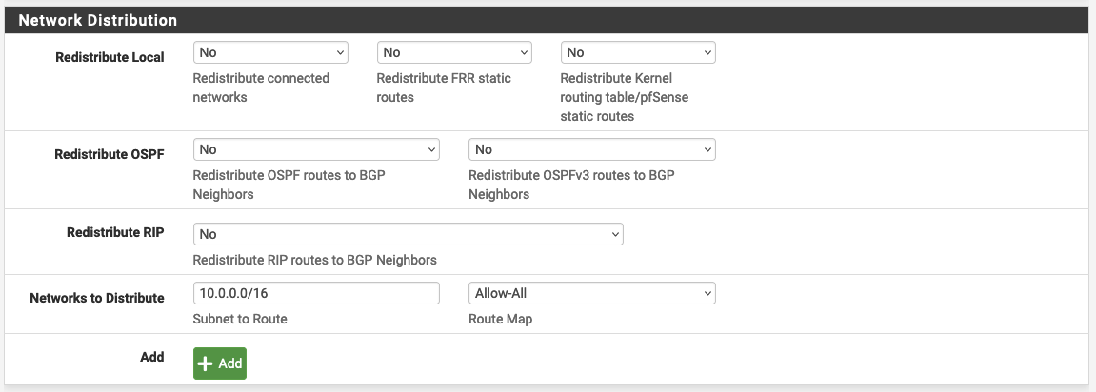1096x392 pixels.
Task: Open the Redistribute Kernel routing table dropdown
Action: (x=638, y=53)
